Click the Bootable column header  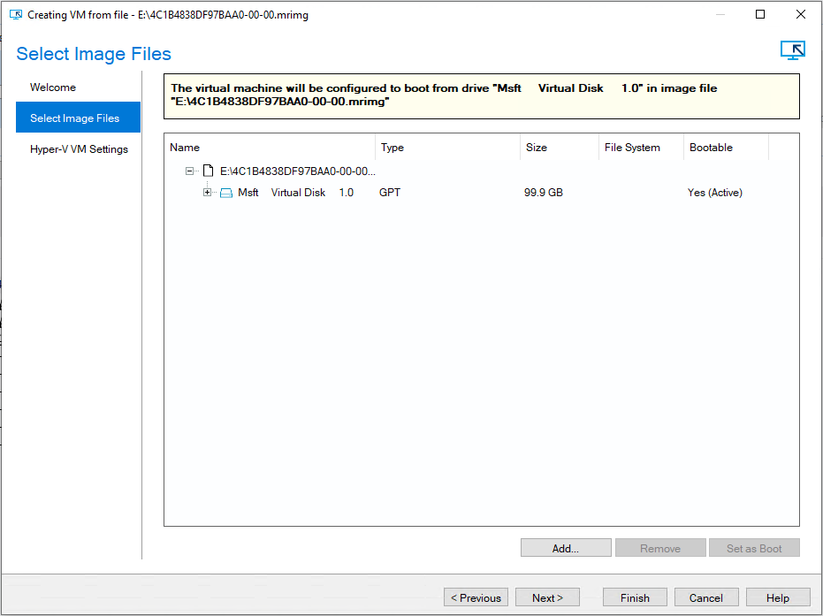pos(725,148)
